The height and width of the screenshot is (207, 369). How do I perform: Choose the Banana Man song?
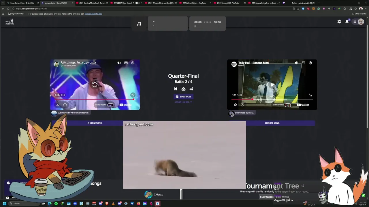coord(272,123)
